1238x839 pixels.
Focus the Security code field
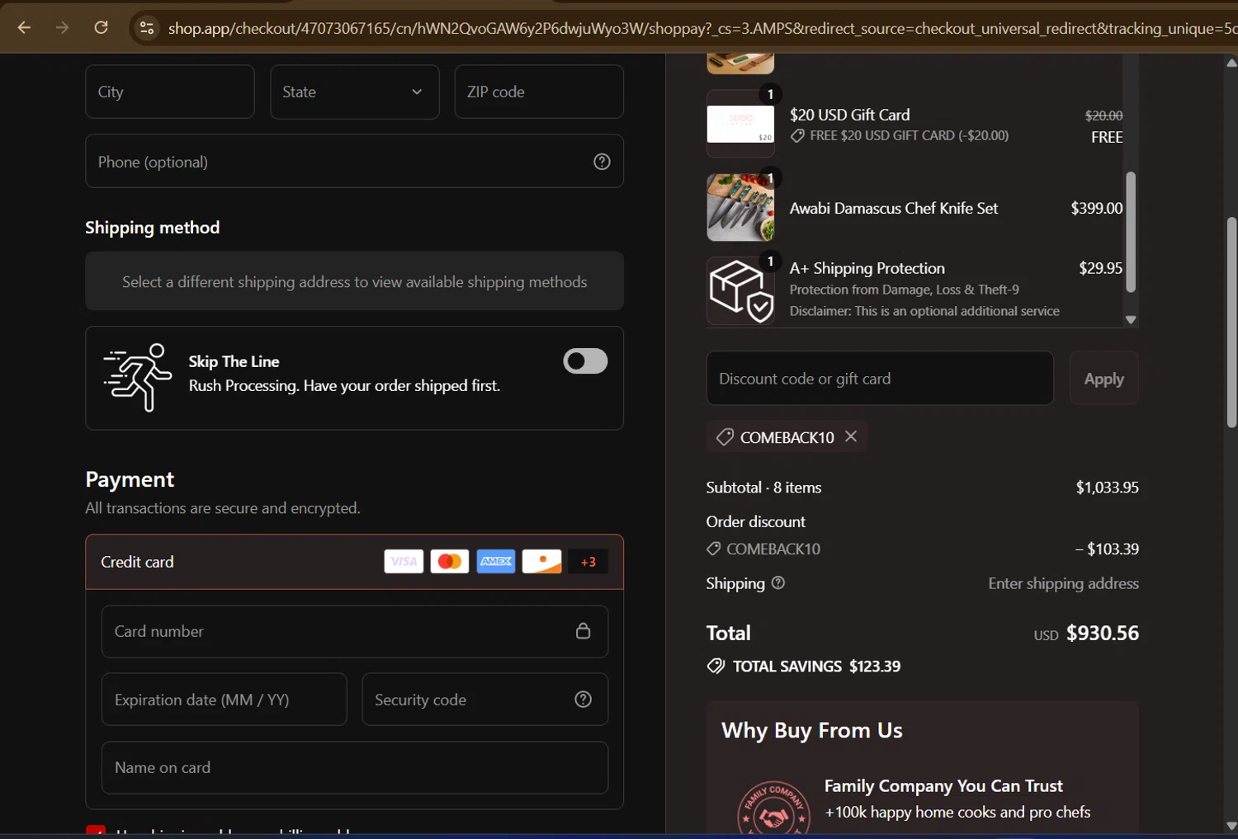pyautogui.click(x=484, y=700)
